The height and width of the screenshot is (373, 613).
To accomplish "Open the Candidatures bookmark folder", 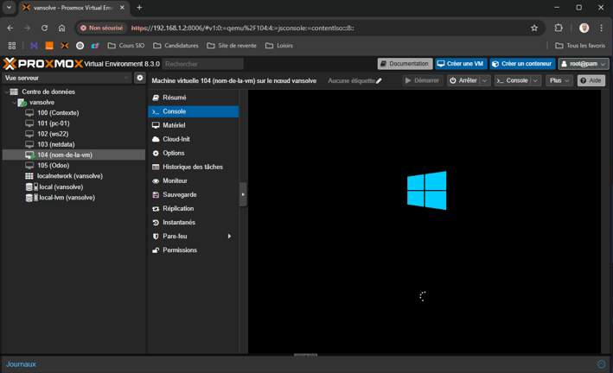I will coord(176,46).
